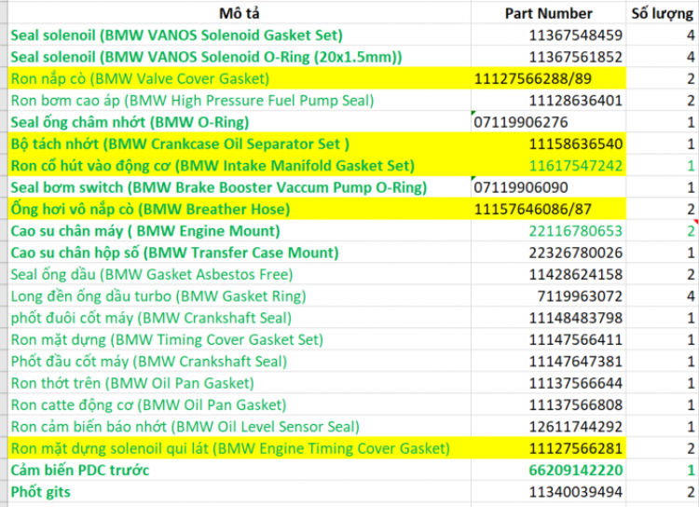Select quantity cell in 'Cảm biến PDC trước' row
Image resolution: width=699 pixels, height=507 pixels.
coord(663,470)
